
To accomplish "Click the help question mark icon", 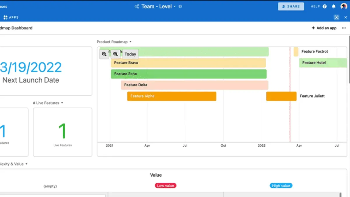I will tap(325, 6).
